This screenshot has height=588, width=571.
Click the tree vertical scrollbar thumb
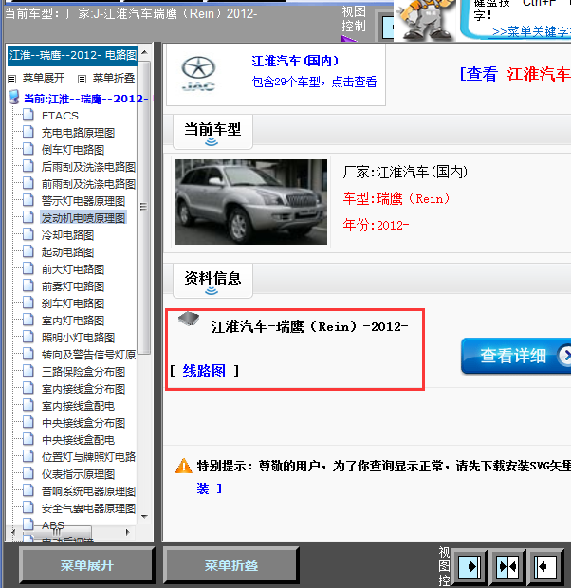[143, 208]
